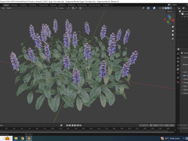Play the animation in reverse
This screenshot has width=188, height=141.
click(x=72, y=125)
